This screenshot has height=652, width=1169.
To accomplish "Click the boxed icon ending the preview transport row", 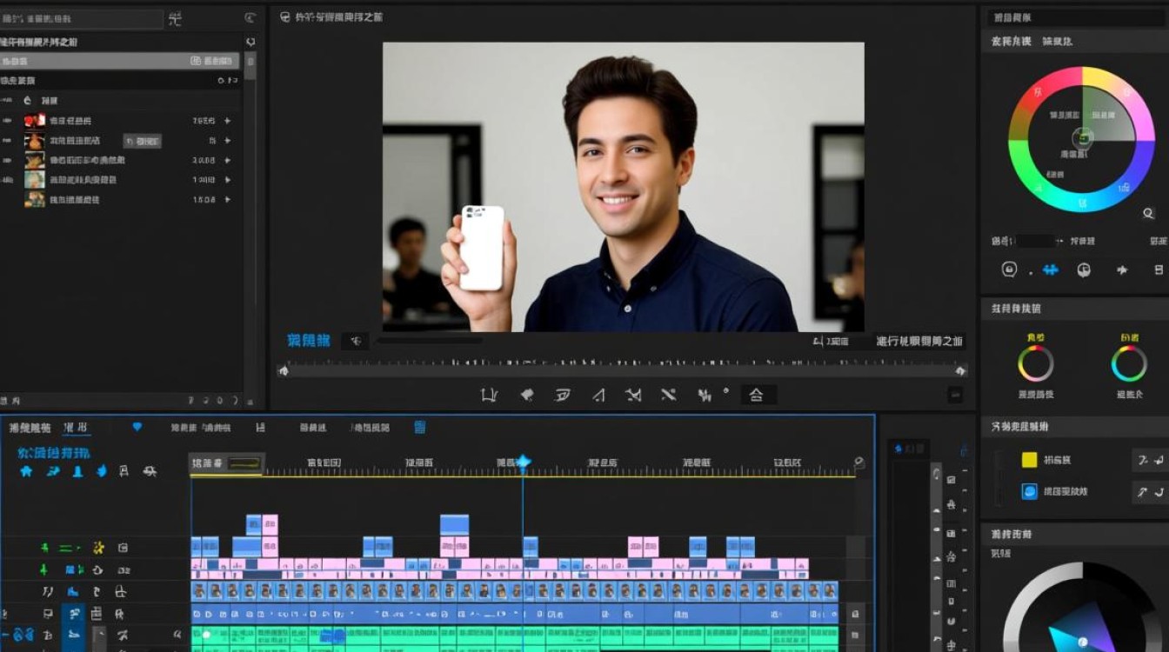I will tap(757, 395).
